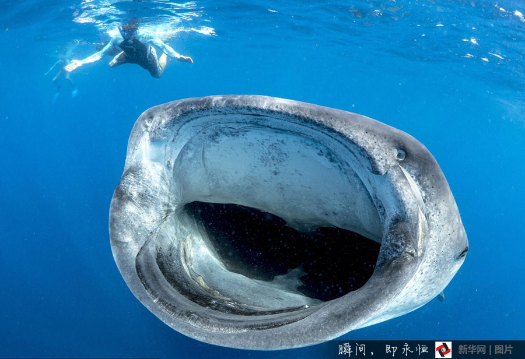This screenshot has width=525, height=359.
Task: Select the snorkeler's torso in black wetsuit
Action: tap(137, 52)
